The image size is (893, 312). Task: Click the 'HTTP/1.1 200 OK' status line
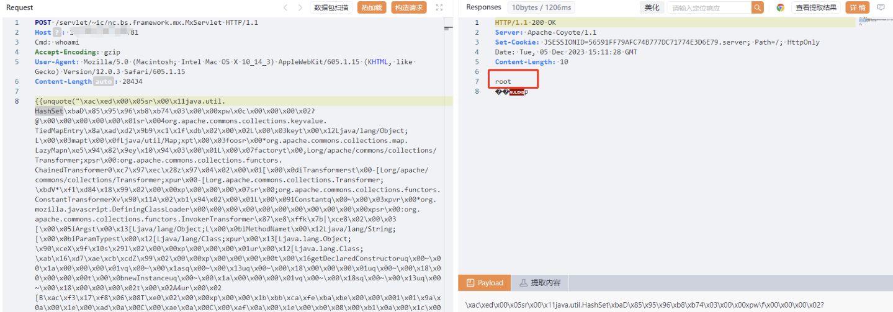526,22
